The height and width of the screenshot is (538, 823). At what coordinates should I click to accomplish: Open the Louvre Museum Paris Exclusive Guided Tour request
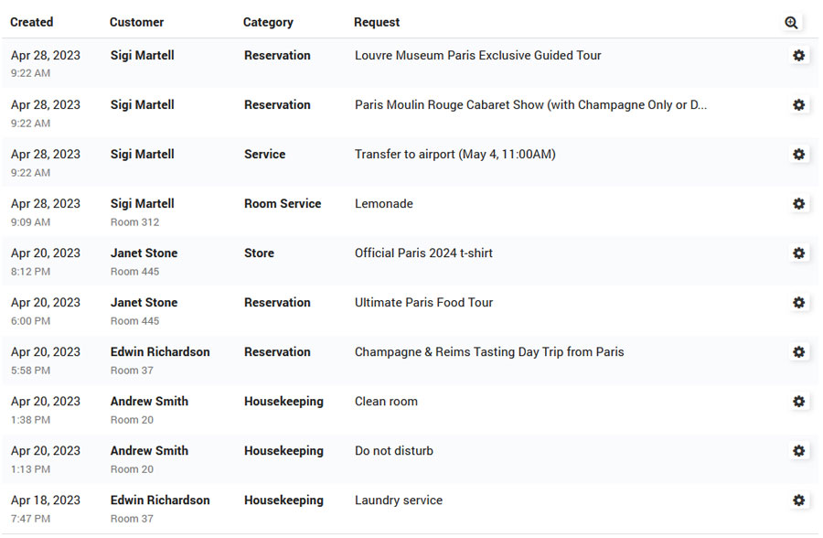coord(477,56)
